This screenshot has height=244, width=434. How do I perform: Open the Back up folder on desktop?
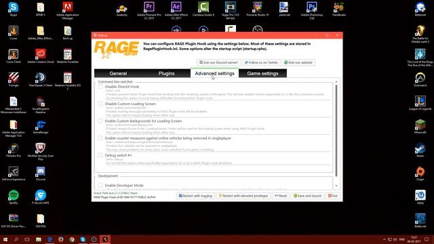pos(68,33)
